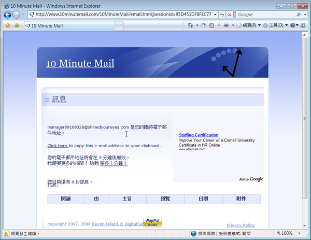Expand the address bar history dropdown arrow
This screenshot has height=240, width=311.
(215, 15)
